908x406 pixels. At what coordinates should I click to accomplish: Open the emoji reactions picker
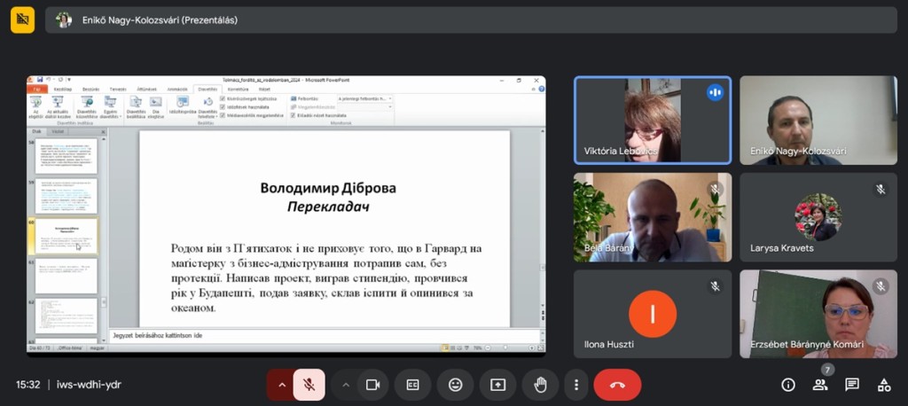(x=455, y=385)
